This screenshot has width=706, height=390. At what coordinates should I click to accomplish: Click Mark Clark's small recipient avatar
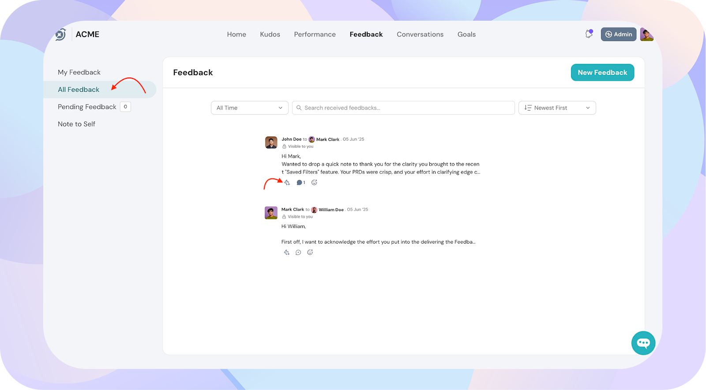pos(312,139)
